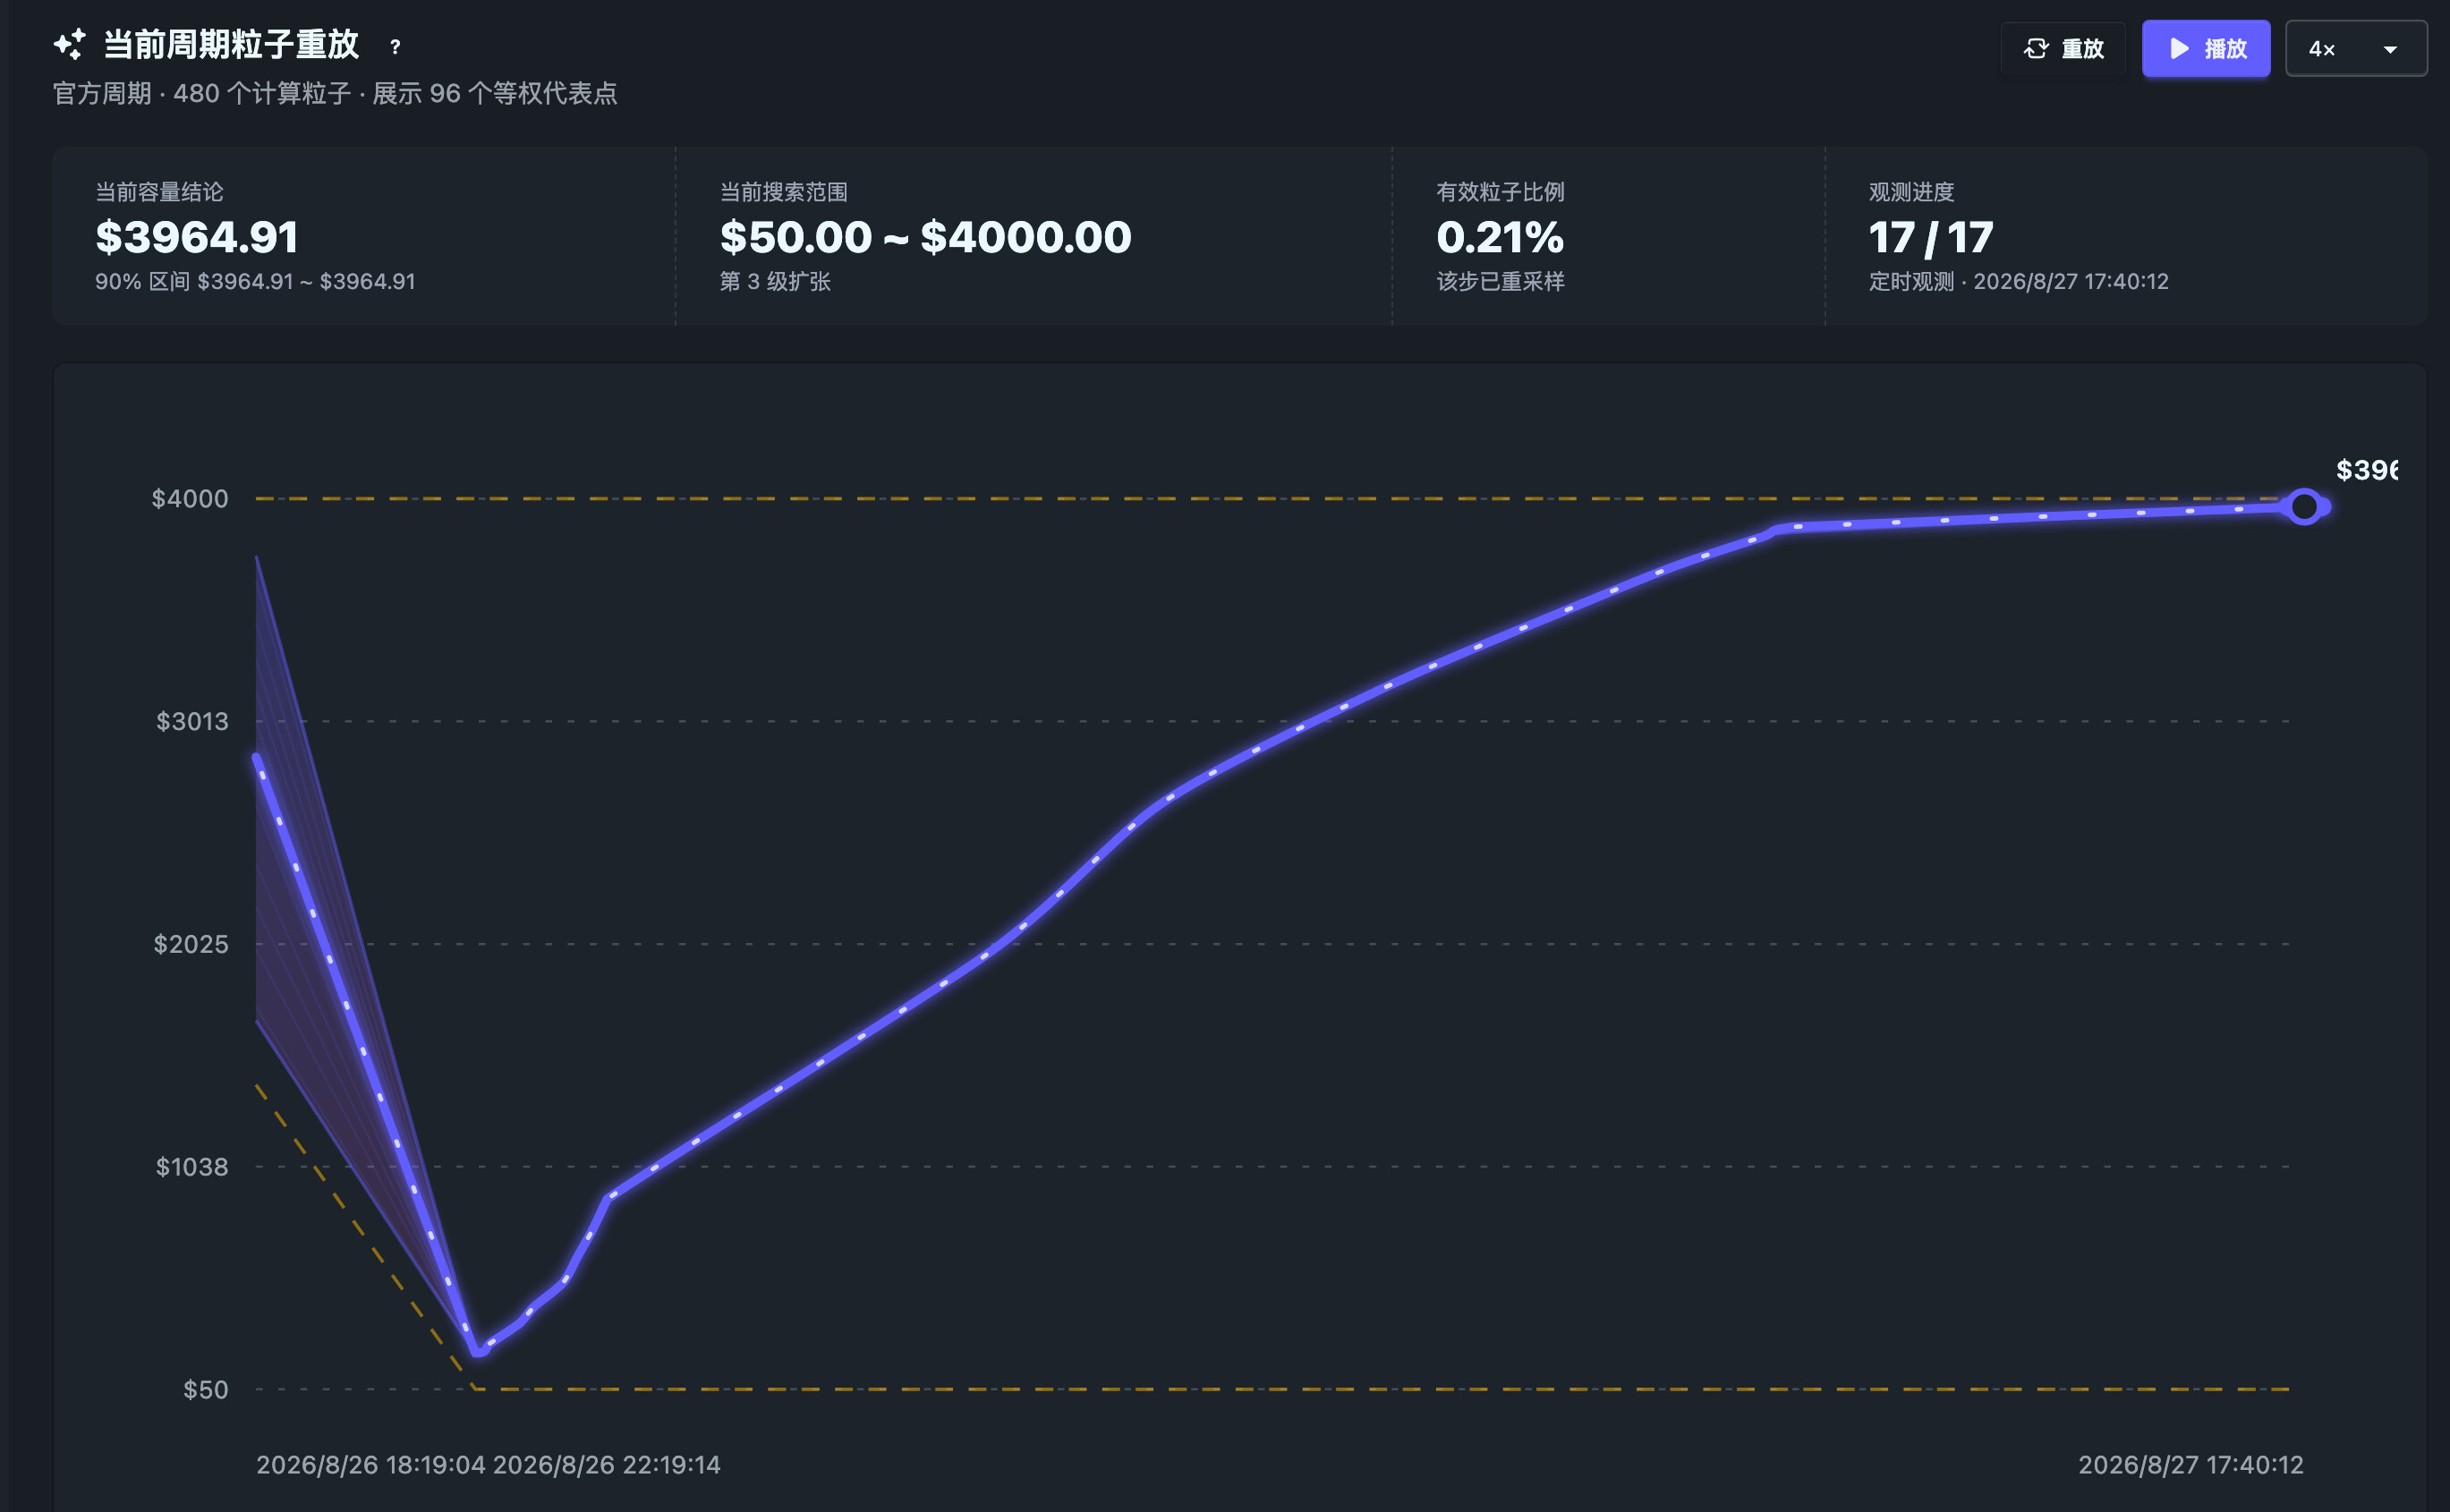Click the 2026/8/26 18:19:04 x-axis label
Screen dimensions: 2450x1512
371,1465
